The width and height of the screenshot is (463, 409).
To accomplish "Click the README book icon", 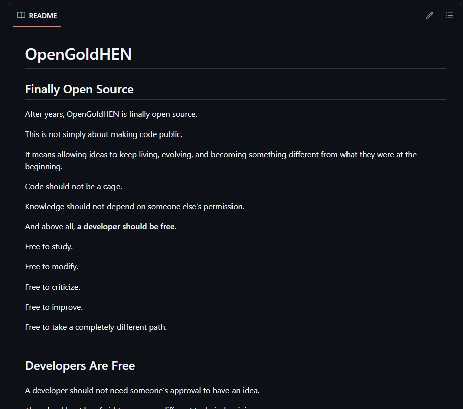I will click(x=21, y=15).
